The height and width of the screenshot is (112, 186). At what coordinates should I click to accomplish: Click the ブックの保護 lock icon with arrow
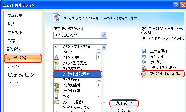56,85
